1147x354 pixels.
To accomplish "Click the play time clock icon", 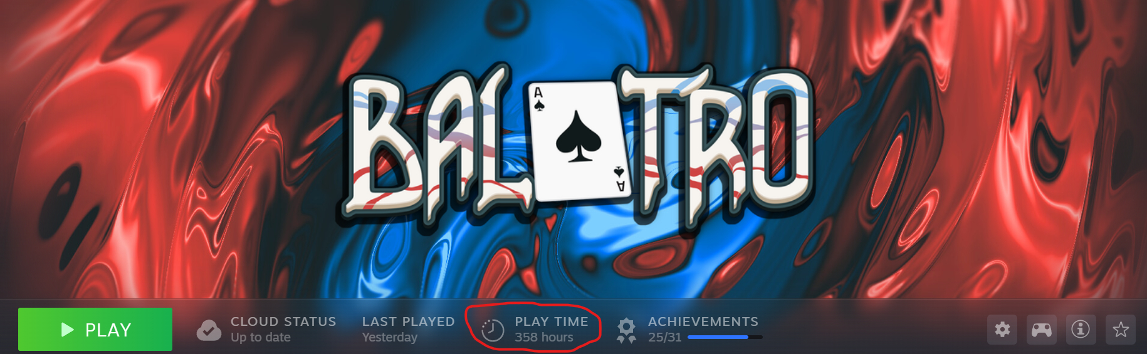I will 493,330.
